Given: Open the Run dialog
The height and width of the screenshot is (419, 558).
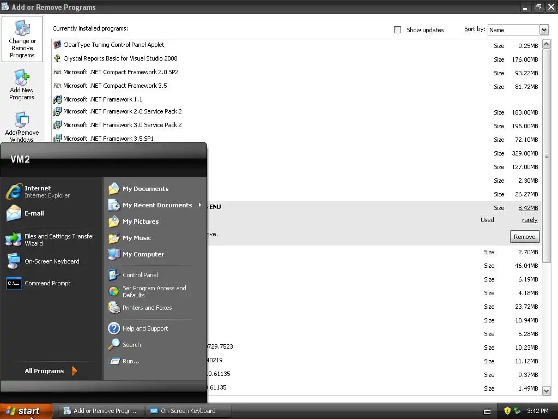Looking at the screenshot, I should click(124, 361).
